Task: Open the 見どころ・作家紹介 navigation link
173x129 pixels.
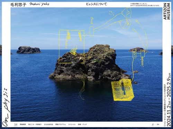Action: [35, 125]
